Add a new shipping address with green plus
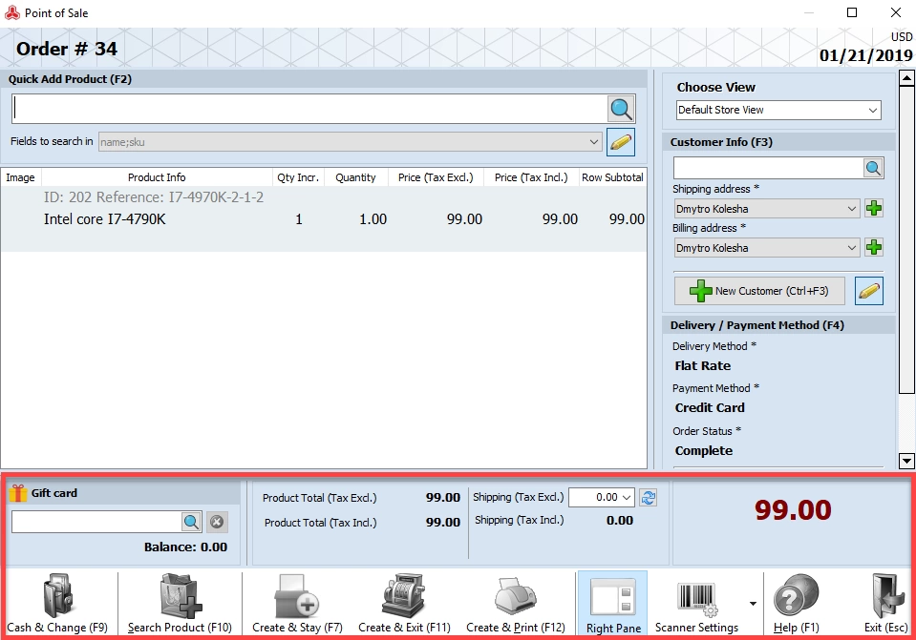Viewport: 916px width, 640px height. (874, 208)
